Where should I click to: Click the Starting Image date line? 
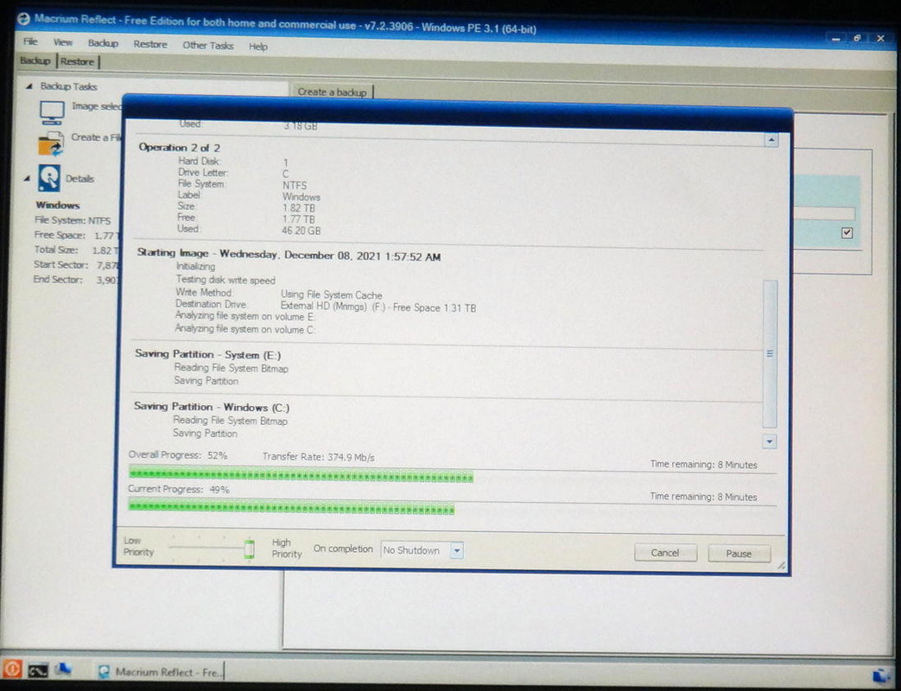coord(289,255)
